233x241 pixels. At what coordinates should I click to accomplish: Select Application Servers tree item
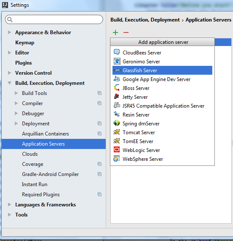click(54, 144)
